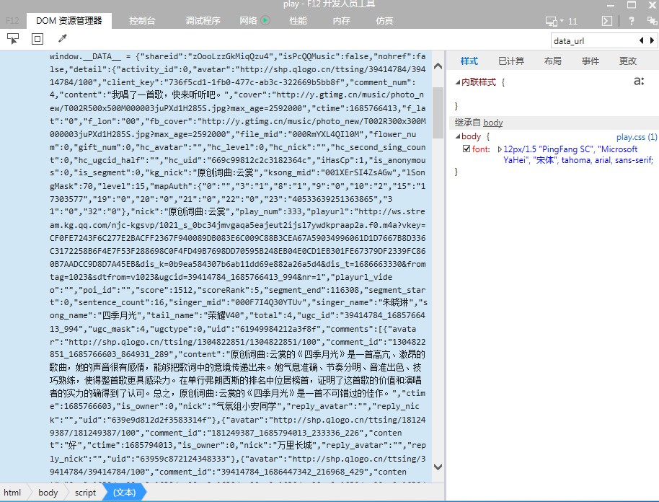Screen dimensions: 659x502
Task: Collapse the body style rule
Action: [457, 136]
